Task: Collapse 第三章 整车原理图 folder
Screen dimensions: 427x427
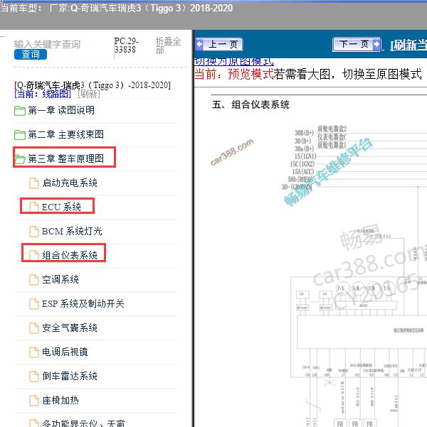Action: (x=65, y=158)
